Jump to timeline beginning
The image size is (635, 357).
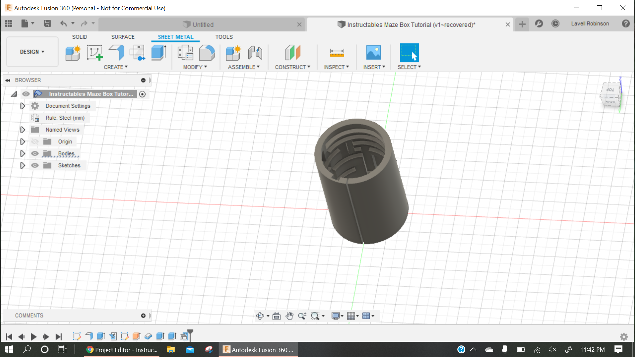tap(9, 337)
